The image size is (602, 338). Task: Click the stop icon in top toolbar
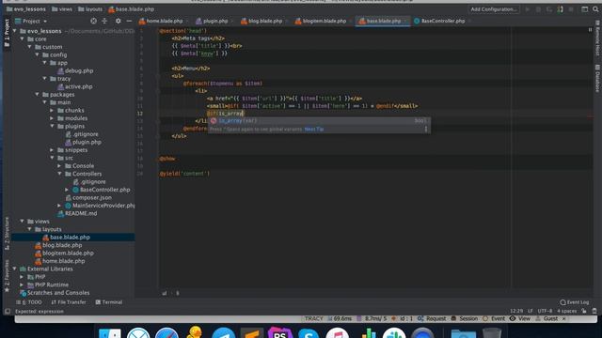(571, 9)
